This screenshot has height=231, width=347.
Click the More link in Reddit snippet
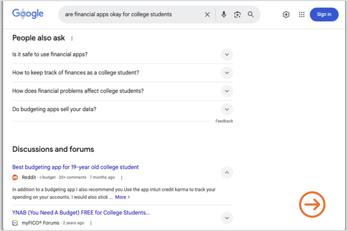coord(122,197)
